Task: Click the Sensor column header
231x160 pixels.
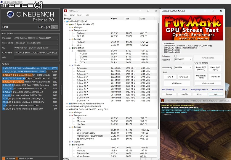Action: click(87, 19)
